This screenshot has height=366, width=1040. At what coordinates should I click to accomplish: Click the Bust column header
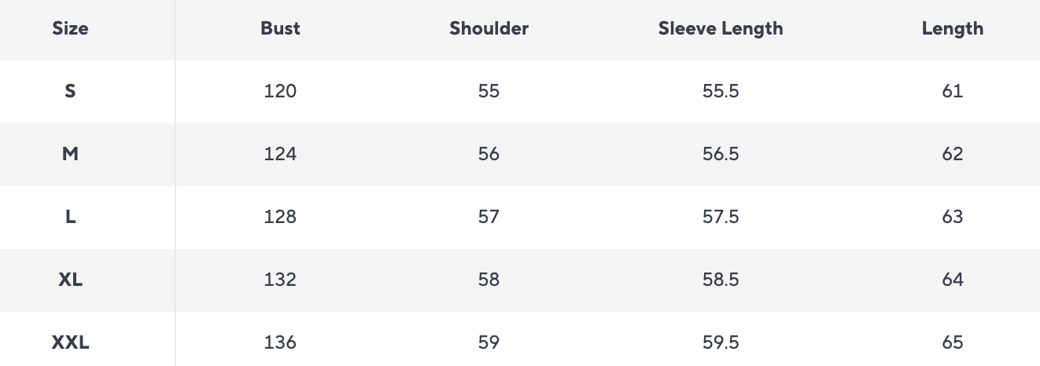(280, 29)
